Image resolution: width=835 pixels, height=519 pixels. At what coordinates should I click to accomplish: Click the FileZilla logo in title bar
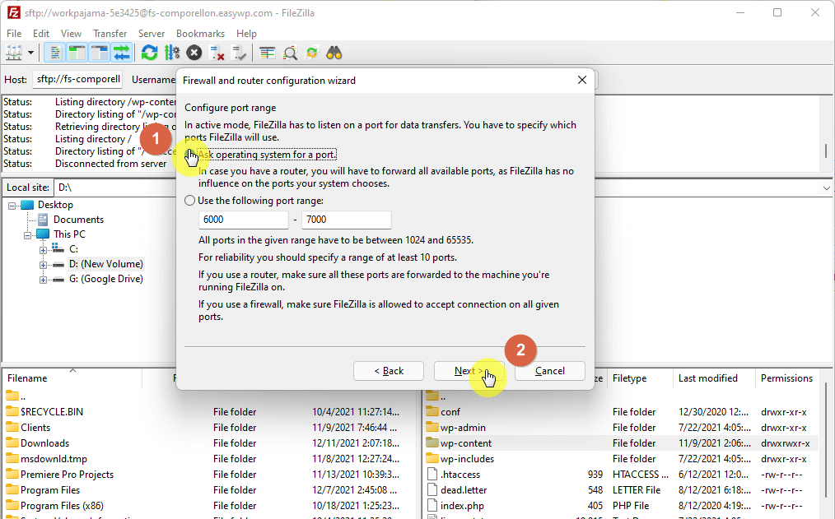point(14,12)
